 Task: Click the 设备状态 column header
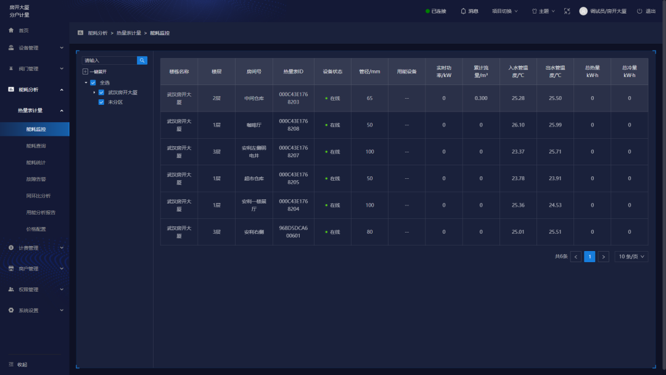coord(332,72)
